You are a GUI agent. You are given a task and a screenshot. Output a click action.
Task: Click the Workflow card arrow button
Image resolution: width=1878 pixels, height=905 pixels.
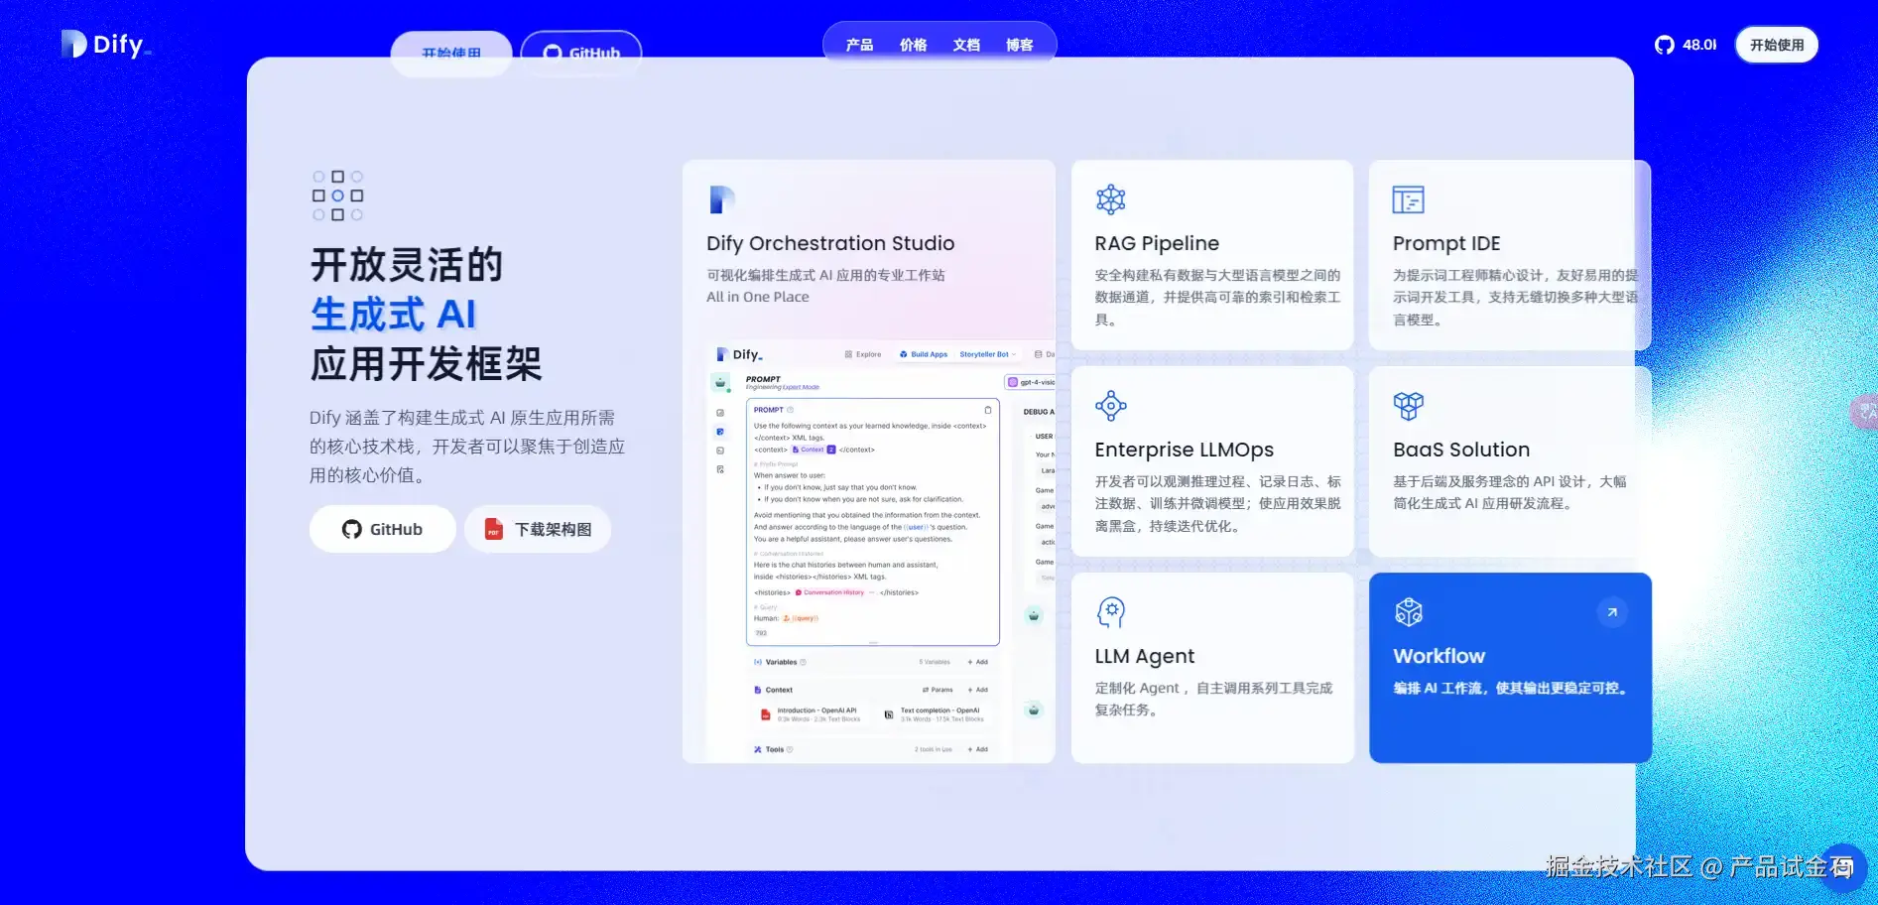point(1612,612)
